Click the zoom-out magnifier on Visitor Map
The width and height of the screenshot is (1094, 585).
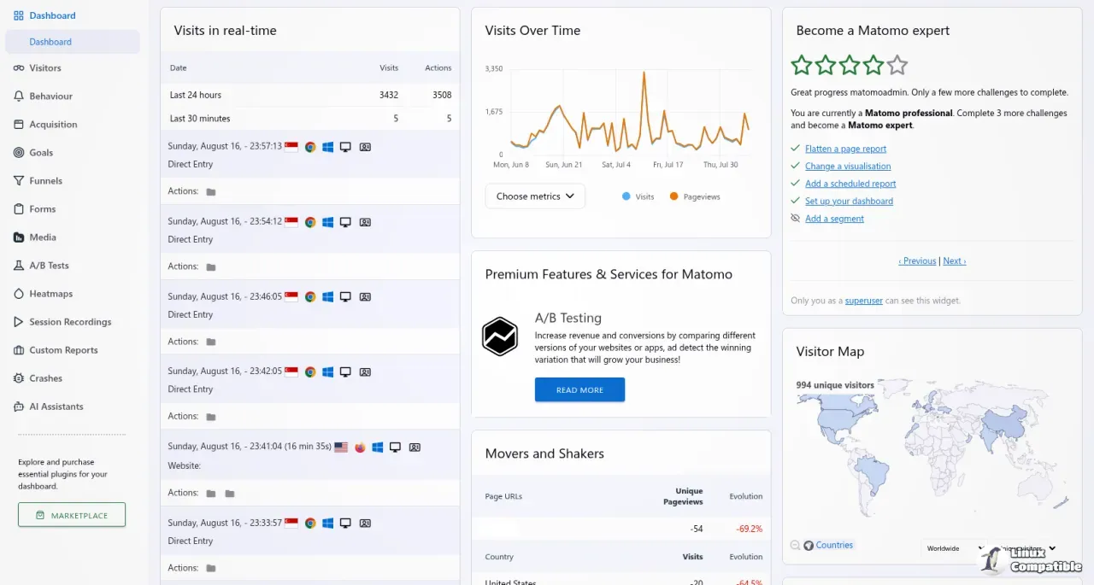pyautogui.click(x=796, y=545)
